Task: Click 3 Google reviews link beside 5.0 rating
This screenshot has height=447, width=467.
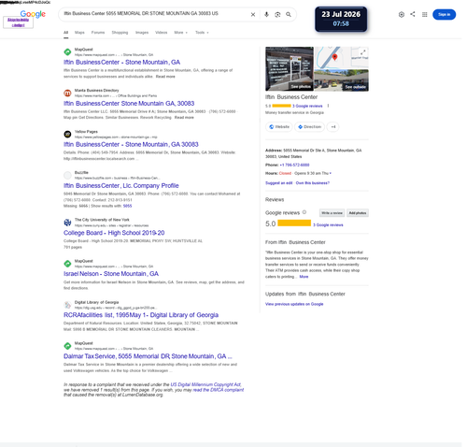Action: pyautogui.click(x=328, y=224)
